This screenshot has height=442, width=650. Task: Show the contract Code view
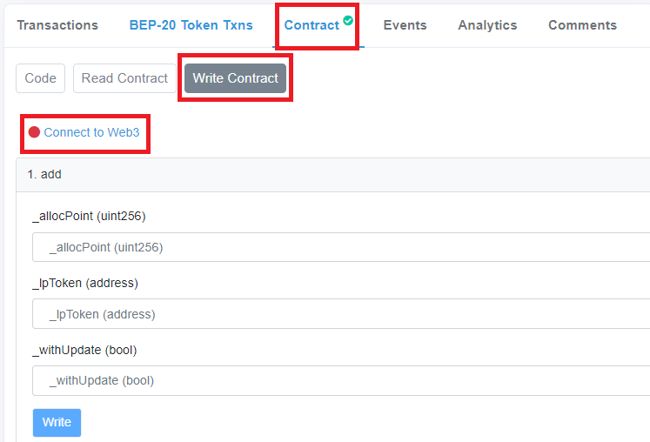coord(40,78)
